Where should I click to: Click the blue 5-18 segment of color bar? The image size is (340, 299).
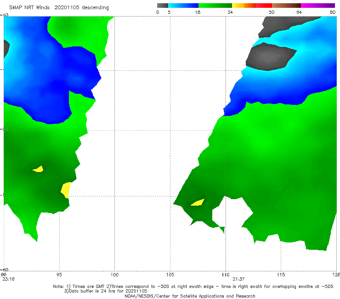[x=183, y=6]
